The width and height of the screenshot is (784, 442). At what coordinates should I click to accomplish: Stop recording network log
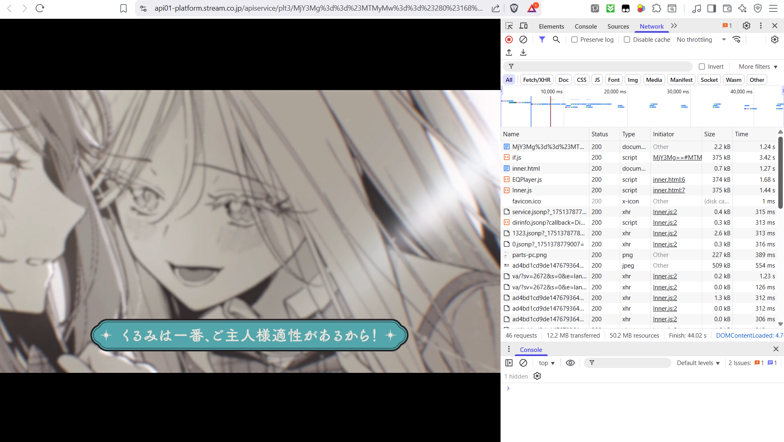point(509,39)
